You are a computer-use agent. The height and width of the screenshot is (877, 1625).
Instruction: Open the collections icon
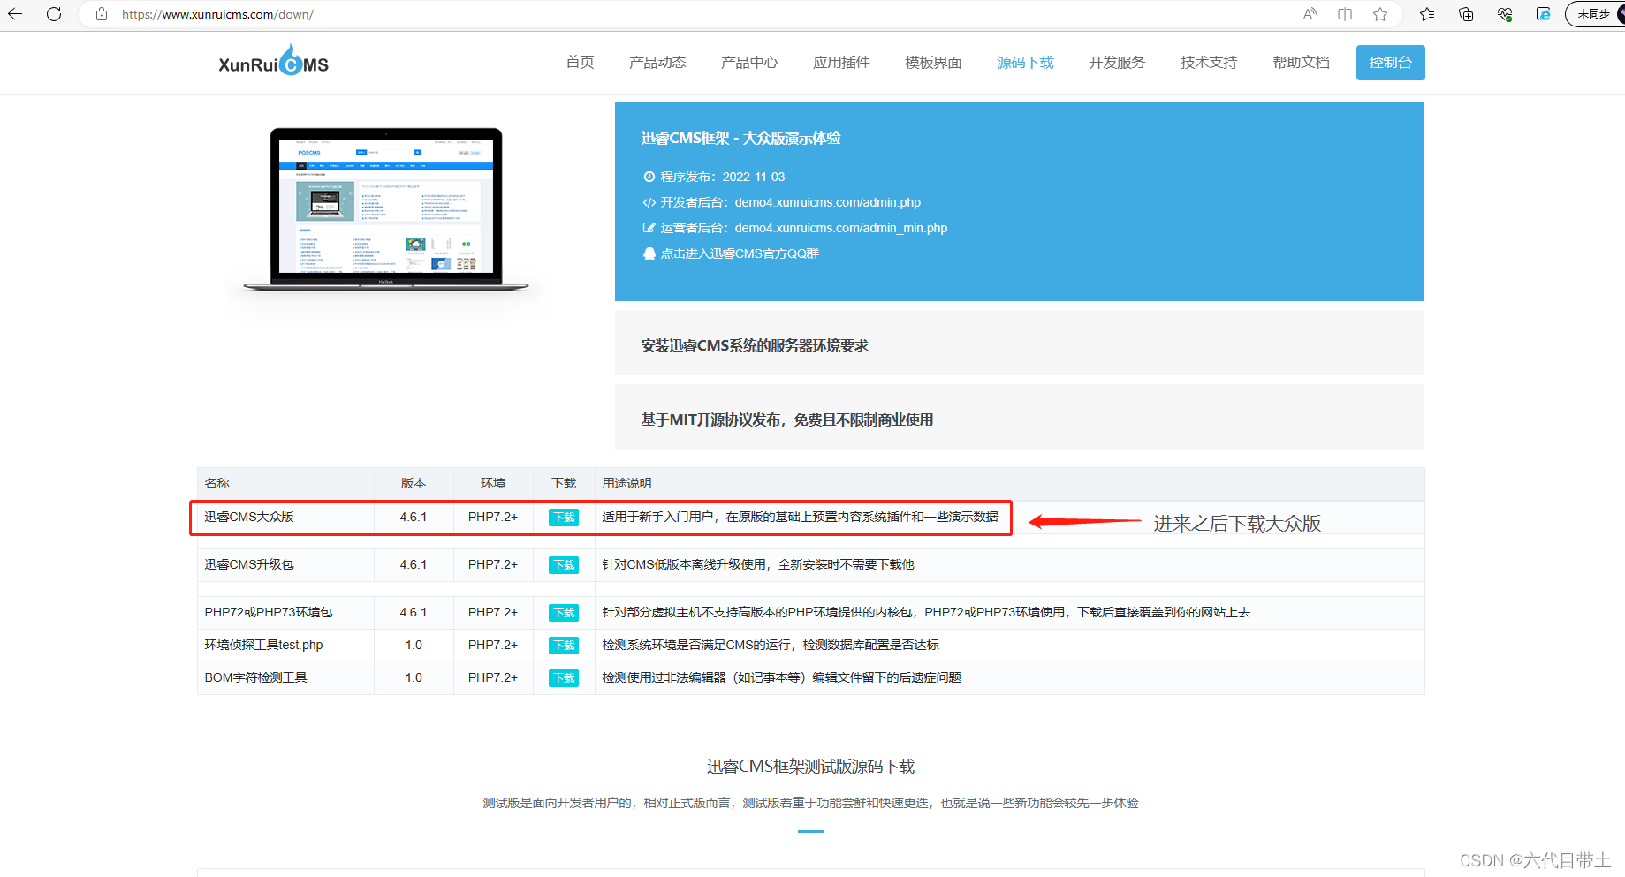click(x=1466, y=14)
